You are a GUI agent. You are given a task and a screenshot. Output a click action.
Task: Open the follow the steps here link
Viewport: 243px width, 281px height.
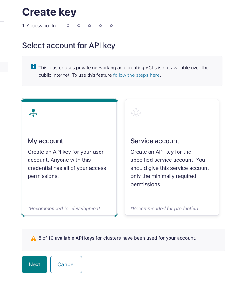click(x=136, y=75)
